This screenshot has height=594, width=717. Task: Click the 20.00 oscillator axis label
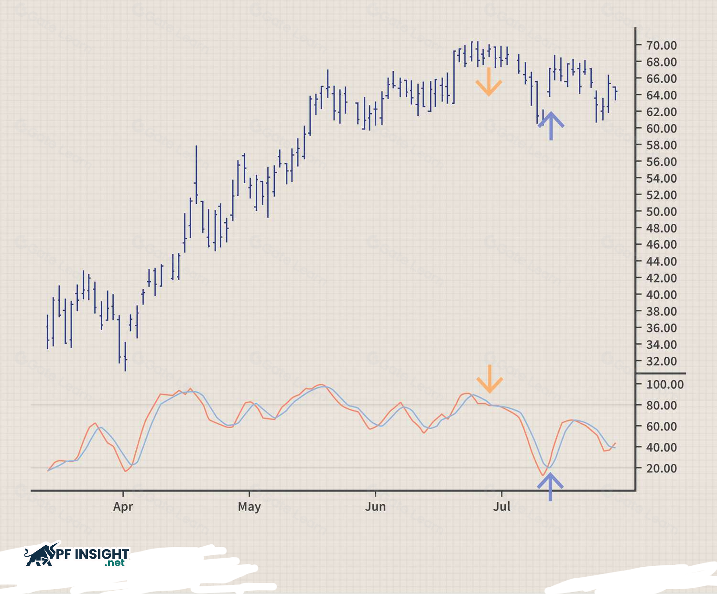click(x=661, y=468)
